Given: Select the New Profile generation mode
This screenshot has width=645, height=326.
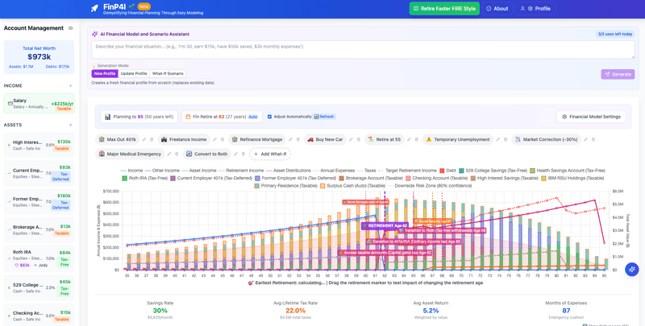Looking at the screenshot, I should click(x=105, y=73).
